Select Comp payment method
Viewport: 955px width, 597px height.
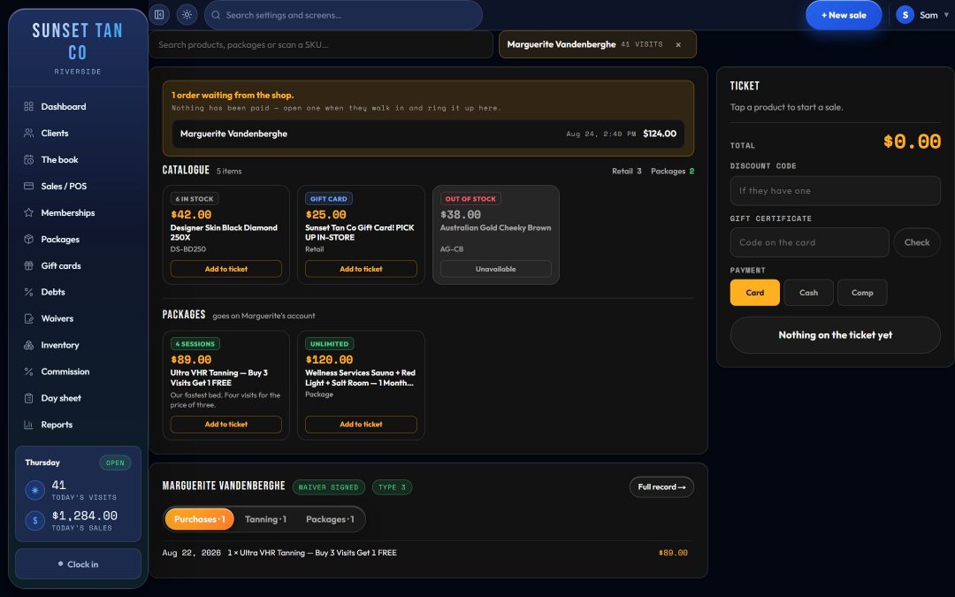coord(862,293)
